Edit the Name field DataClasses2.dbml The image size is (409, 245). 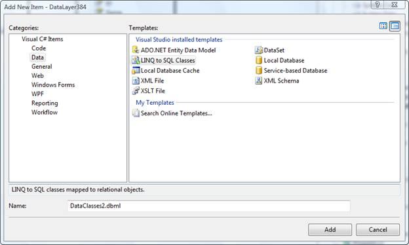click(208, 206)
